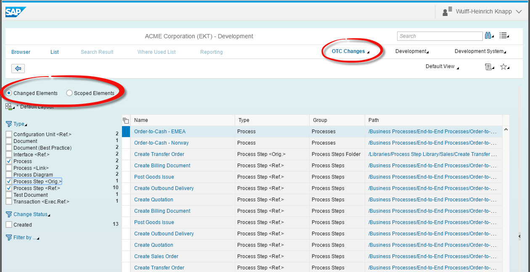The width and height of the screenshot is (530, 272).
Task: Click the select-all icon in table header
Action: [126, 120]
